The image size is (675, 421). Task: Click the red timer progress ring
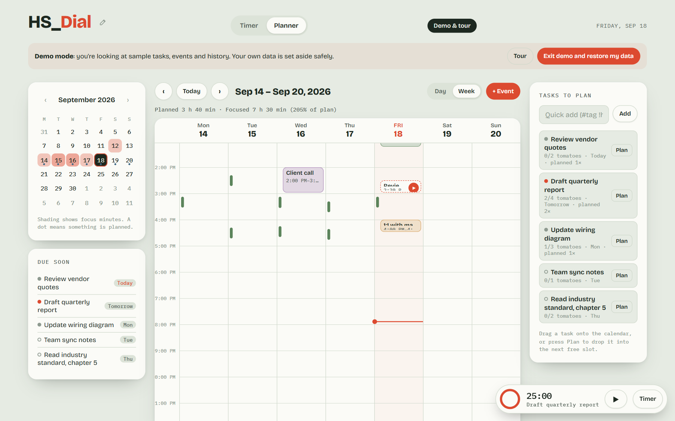point(510,399)
